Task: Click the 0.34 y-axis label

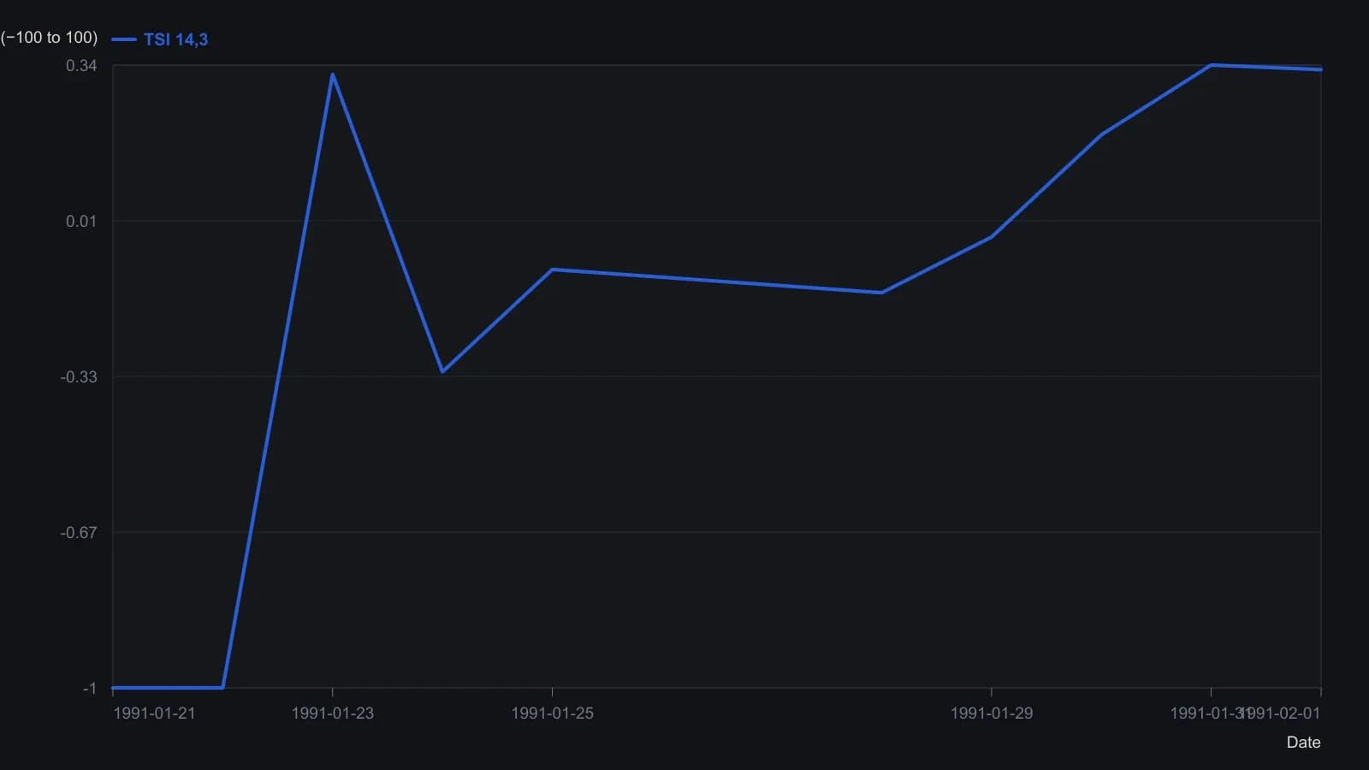Action: (81, 65)
